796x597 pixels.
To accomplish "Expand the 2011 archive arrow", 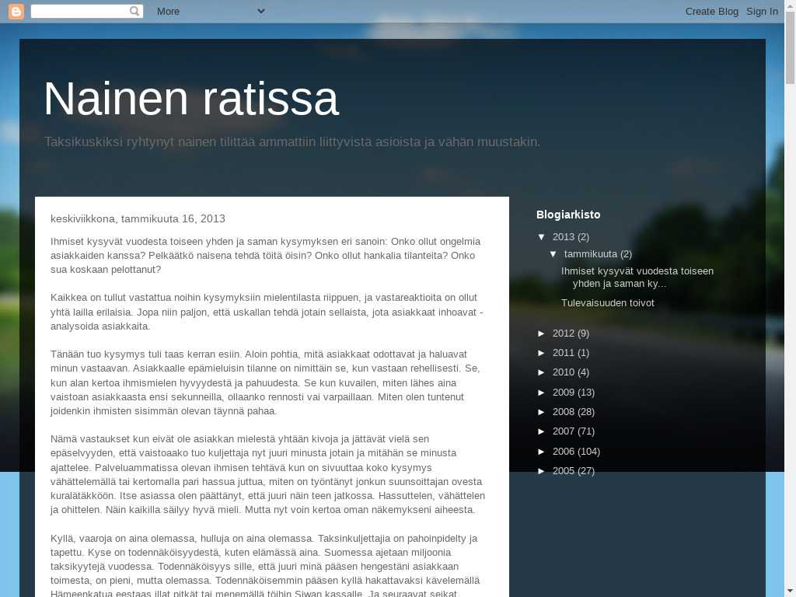I will [x=543, y=352].
